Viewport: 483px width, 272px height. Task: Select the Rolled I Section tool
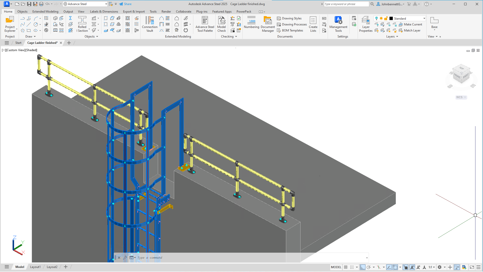[82, 24]
